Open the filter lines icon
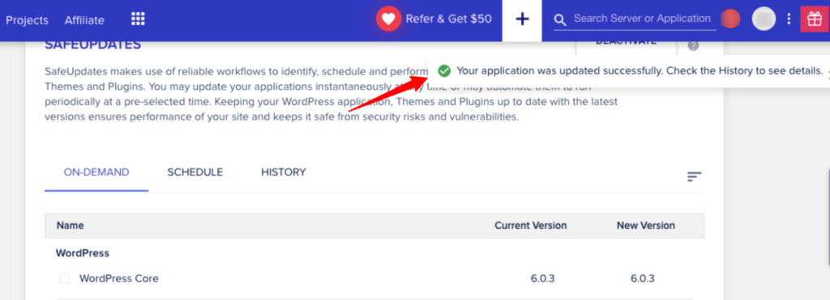The image size is (830, 300). click(x=694, y=177)
